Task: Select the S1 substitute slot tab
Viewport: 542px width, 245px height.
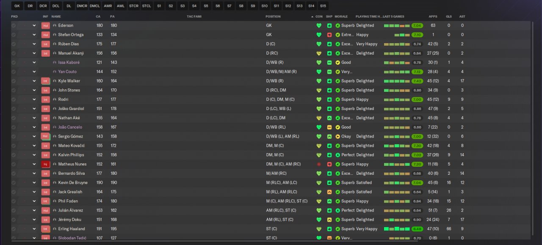Action: [159, 6]
